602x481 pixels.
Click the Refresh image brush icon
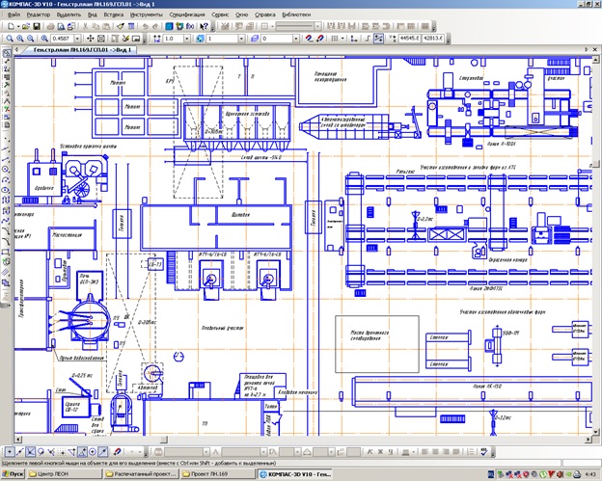click(125, 39)
